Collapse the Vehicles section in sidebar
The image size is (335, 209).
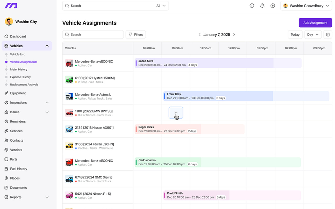tap(47, 45)
